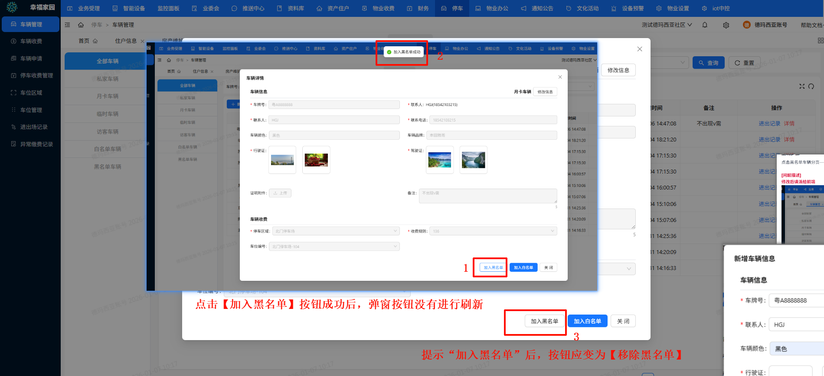Open the settings gear in header
The height and width of the screenshot is (376, 824).
[x=726, y=25]
